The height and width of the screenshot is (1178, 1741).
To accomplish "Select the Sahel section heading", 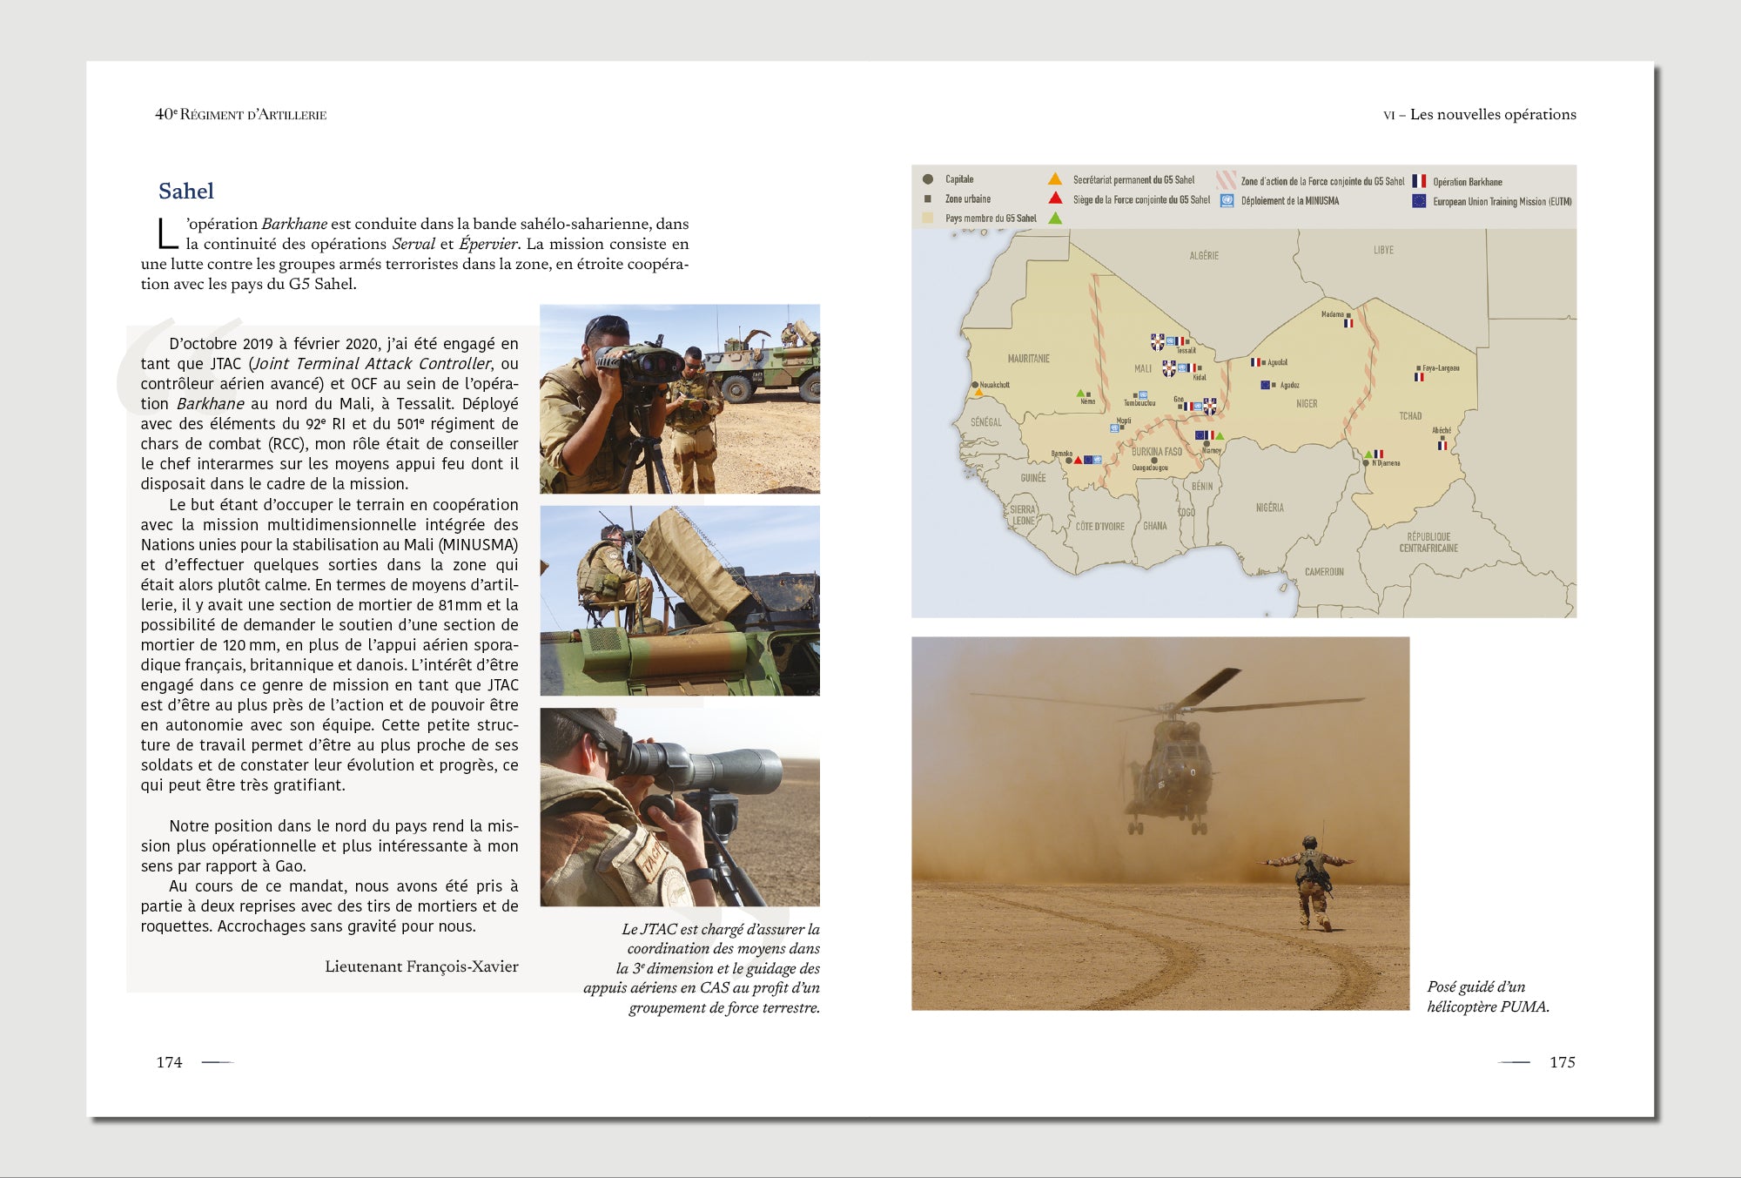I will pyautogui.click(x=186, y=191).
